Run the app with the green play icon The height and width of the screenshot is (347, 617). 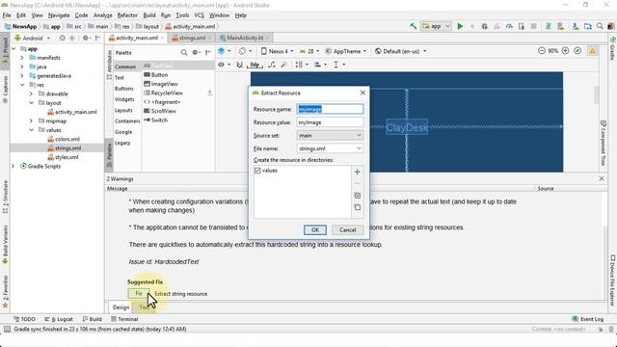click(x=460, y=26)
